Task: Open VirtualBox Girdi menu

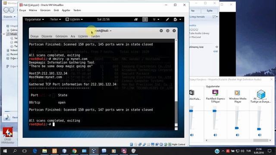Action: 56,10
